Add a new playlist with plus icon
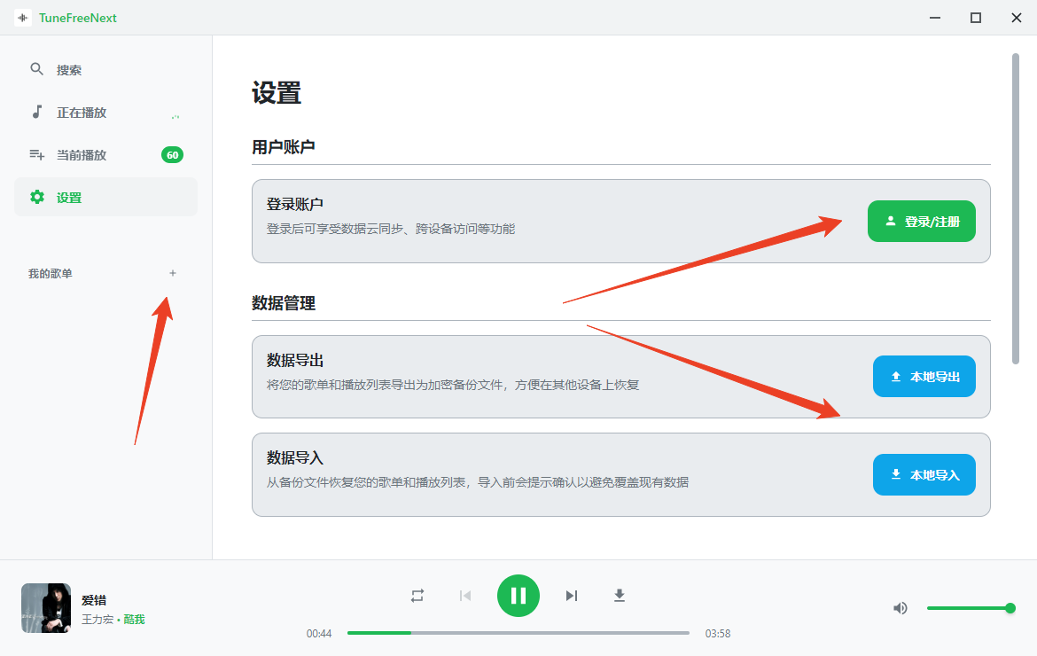This screenshot has height=656, width=1037. (173, 273)
